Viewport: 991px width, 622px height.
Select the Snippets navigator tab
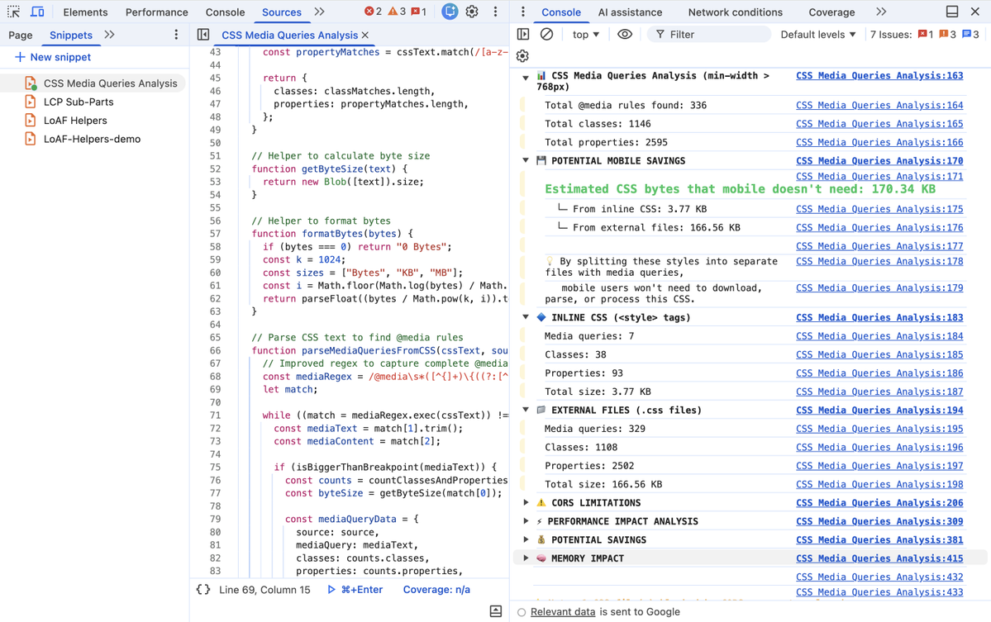click(71, 36)
